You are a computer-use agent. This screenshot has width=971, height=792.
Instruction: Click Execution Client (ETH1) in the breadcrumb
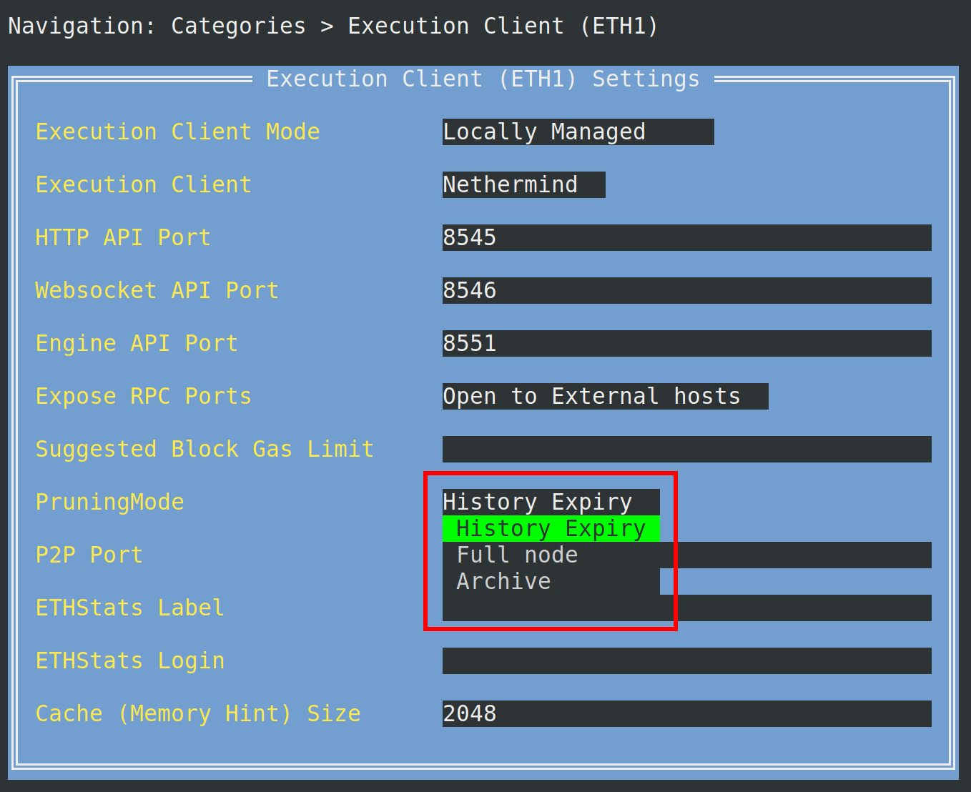502,26
